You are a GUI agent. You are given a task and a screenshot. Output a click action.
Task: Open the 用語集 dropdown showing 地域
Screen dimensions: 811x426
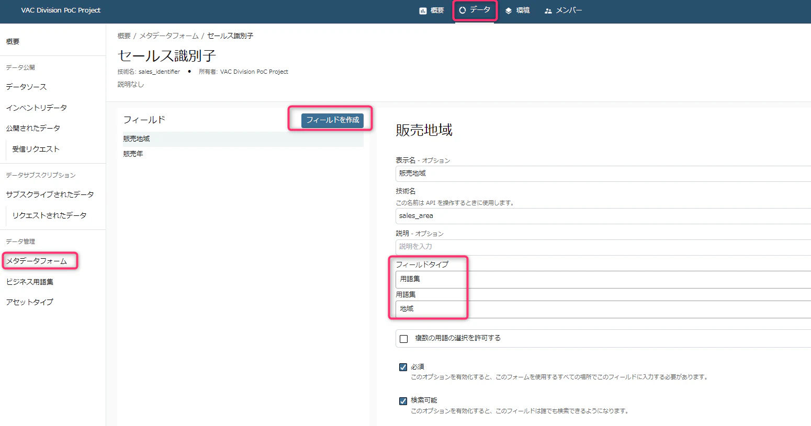coord(603,309)
